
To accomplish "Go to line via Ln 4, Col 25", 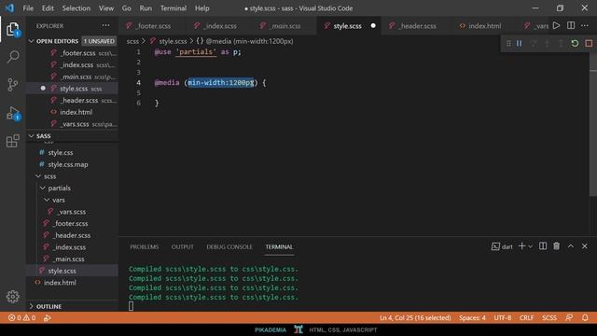I will pos(415,317).
